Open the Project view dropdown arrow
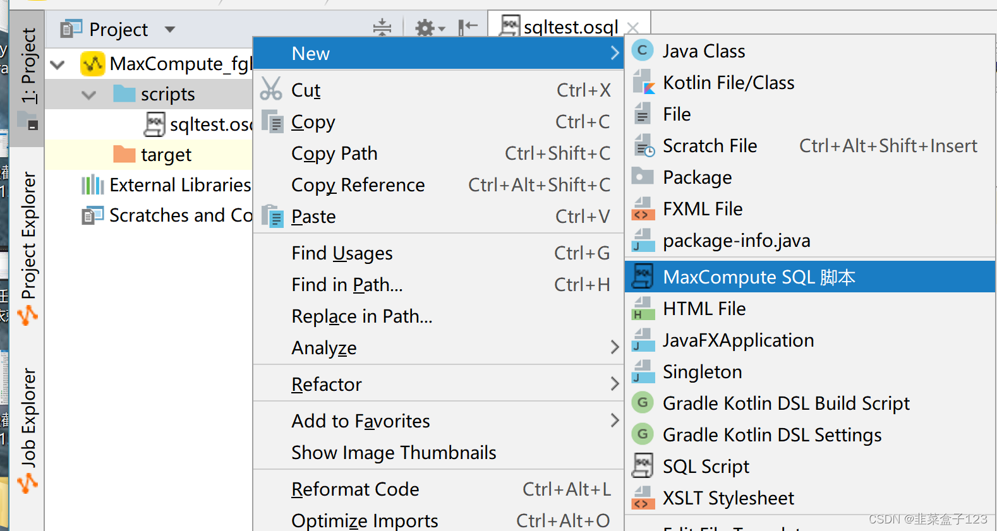Viewport: 997px width, 531px height. pyautogui.click(x=169, y=29)
